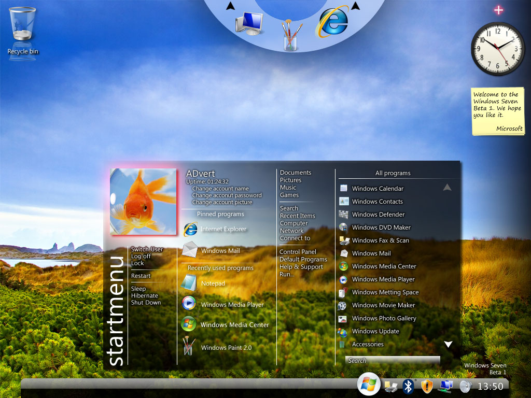
Task: Click the Windows Start orb on taskbar
Action: pos(369,384)
